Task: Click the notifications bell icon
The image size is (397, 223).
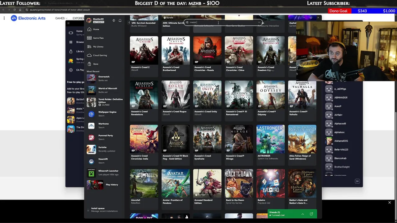Action: (120, 21)
